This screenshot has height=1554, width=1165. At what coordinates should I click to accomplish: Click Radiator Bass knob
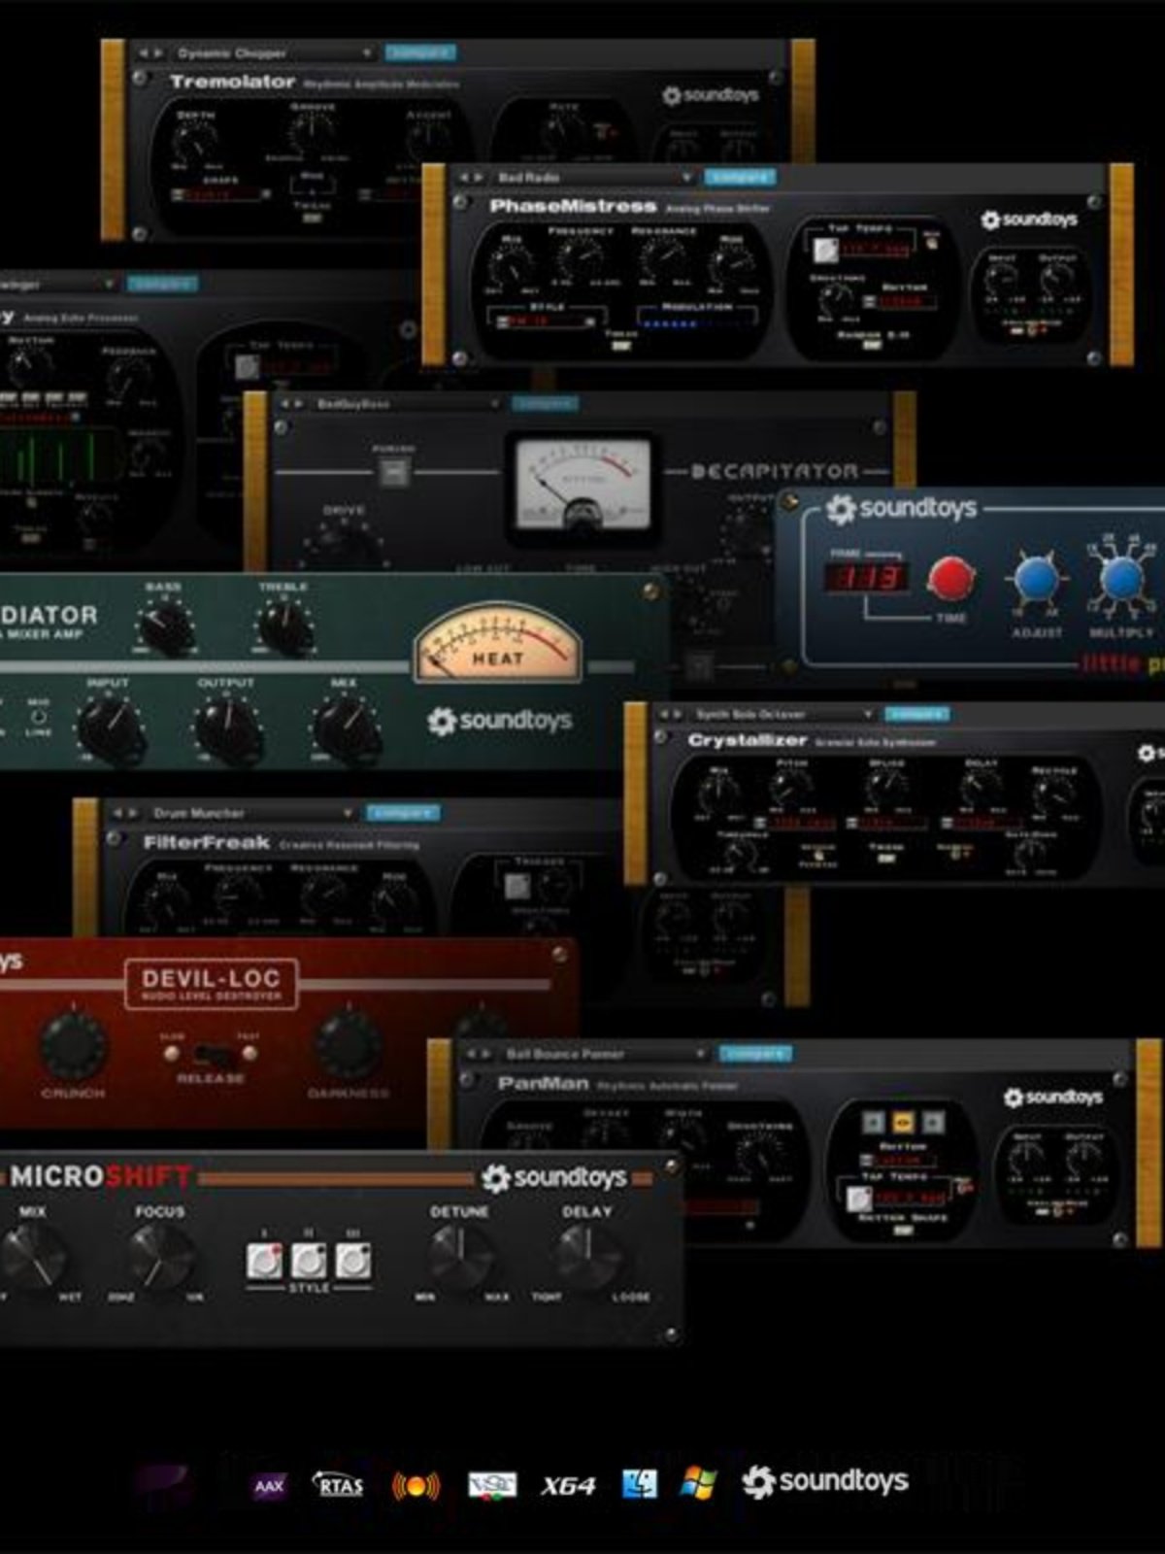[163, 625]
